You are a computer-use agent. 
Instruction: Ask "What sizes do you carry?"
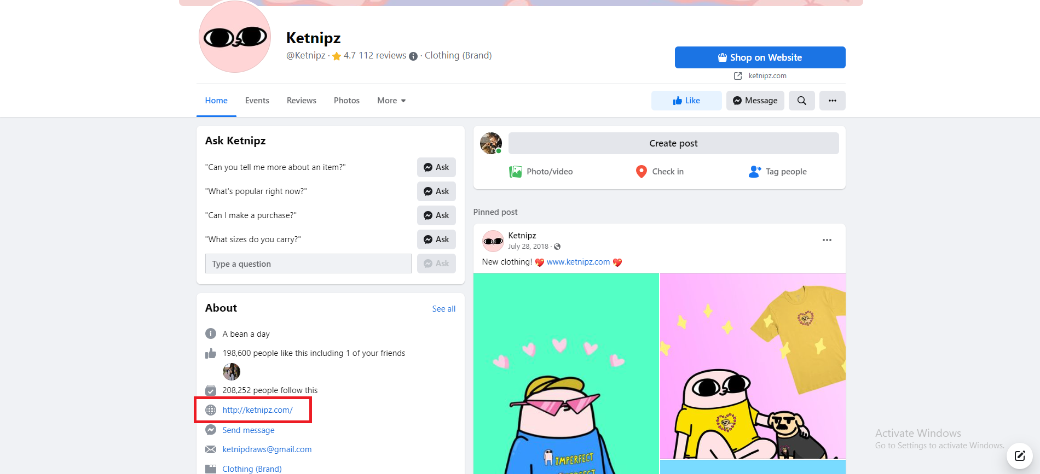coord(436,239)
